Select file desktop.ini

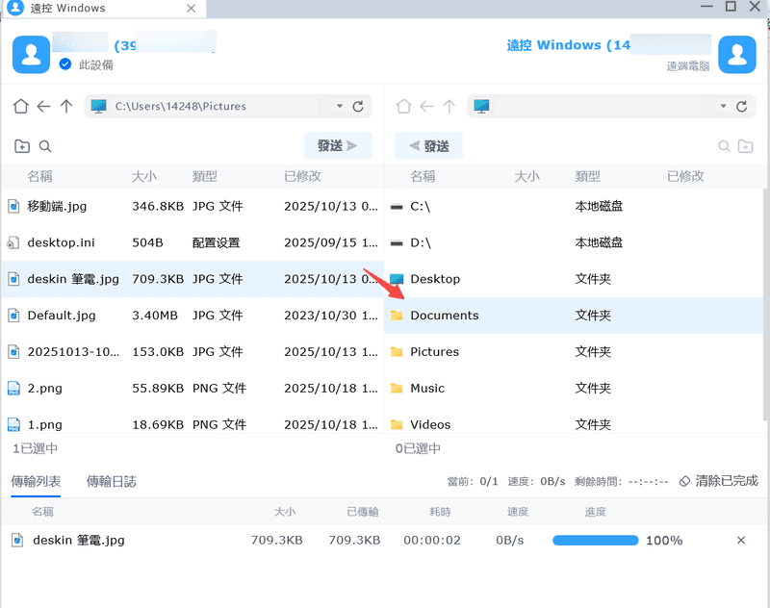(192, 242)
